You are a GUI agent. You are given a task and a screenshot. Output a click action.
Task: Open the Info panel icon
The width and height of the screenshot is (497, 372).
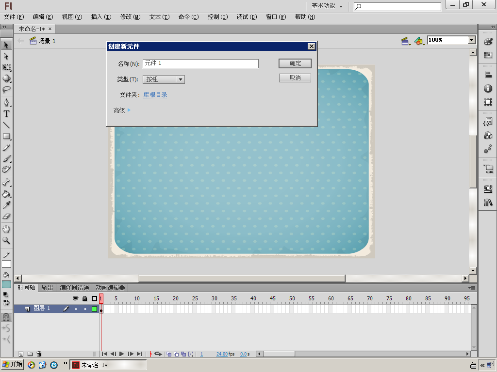(488, 88)
